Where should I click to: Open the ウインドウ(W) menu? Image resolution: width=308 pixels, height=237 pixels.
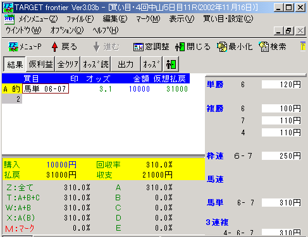pyautogui.click(x=23, y=30)
